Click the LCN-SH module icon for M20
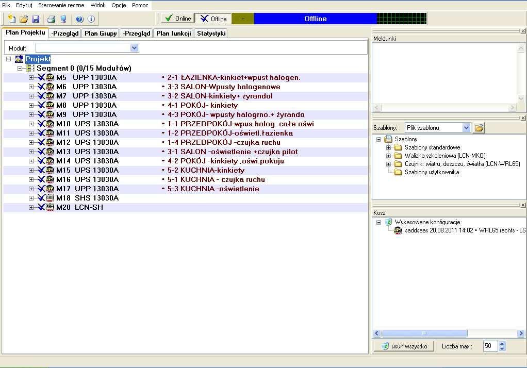Image resolution: width=527 pixels, height=368 pixels. (50, 207)
